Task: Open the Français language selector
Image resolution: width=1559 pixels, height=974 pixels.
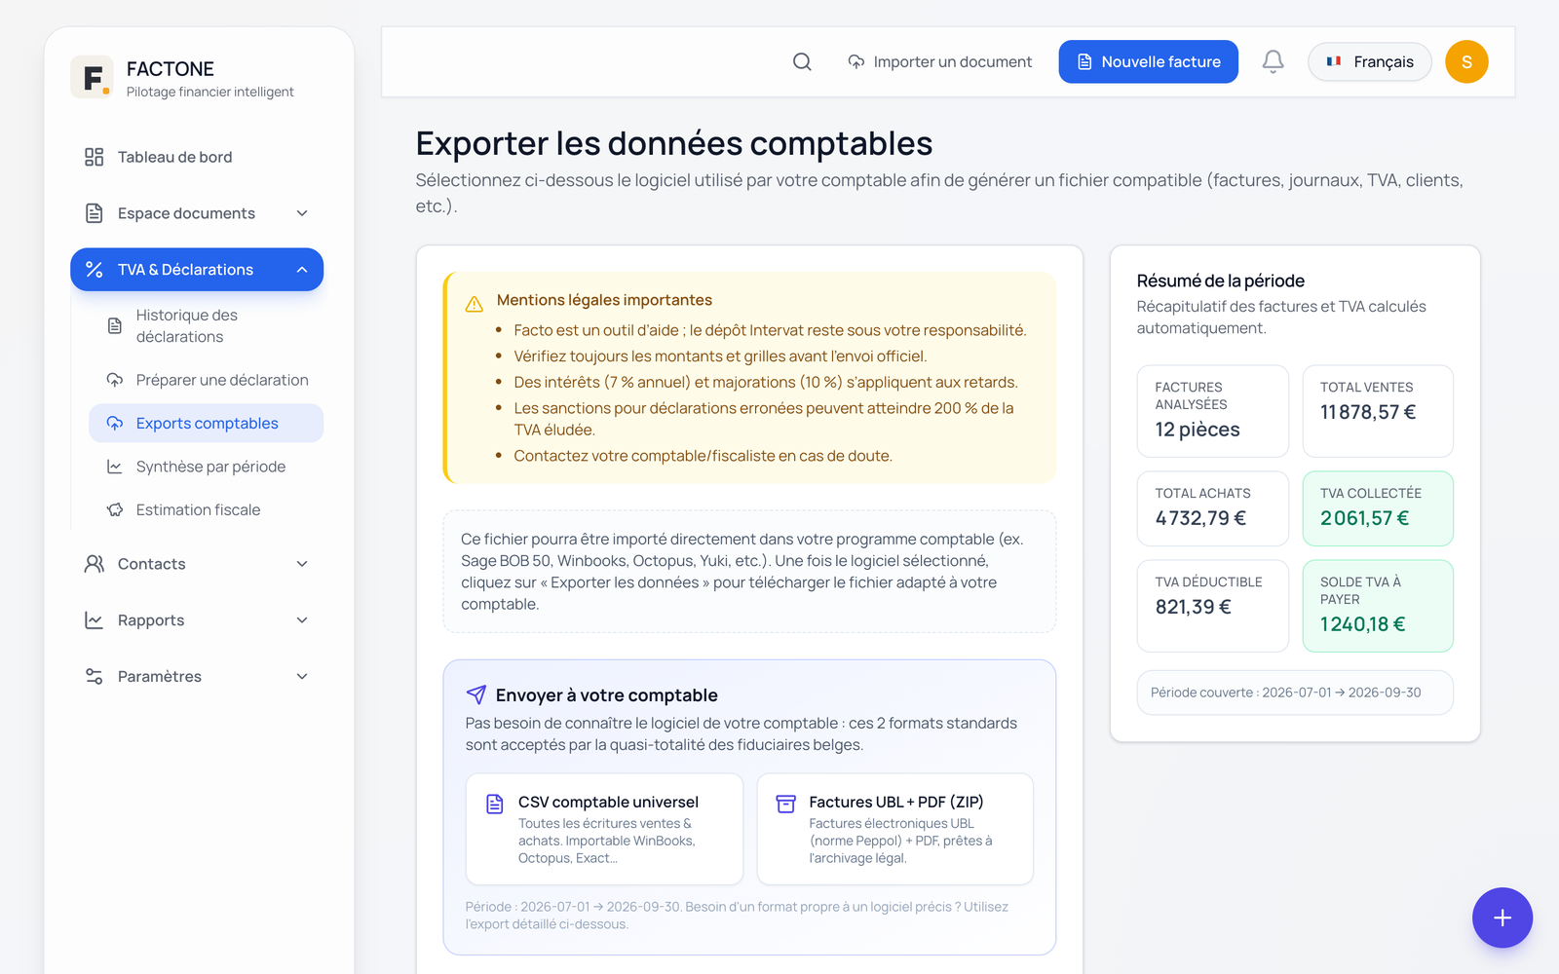Action: [1369, 61]
